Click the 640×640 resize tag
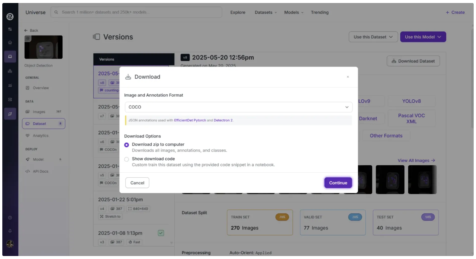The width and height of the screenshot is (476, 259). click(138, 209)
